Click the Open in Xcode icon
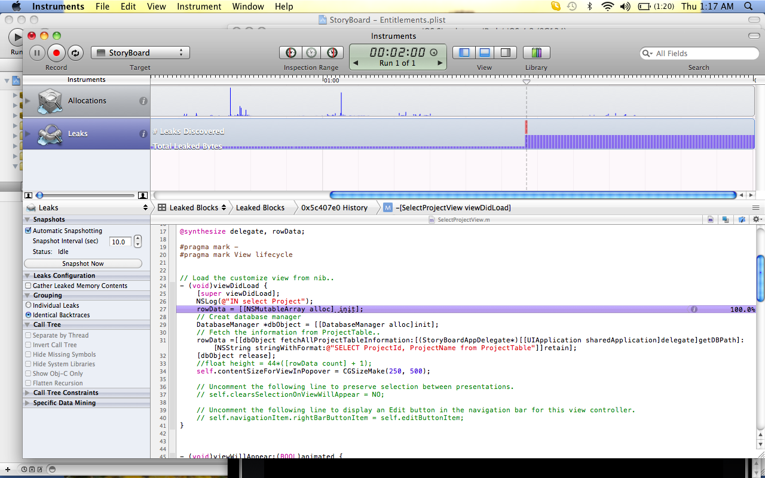Image resolution: width=765 pixels, height=478 pixels. click(742, 220)
